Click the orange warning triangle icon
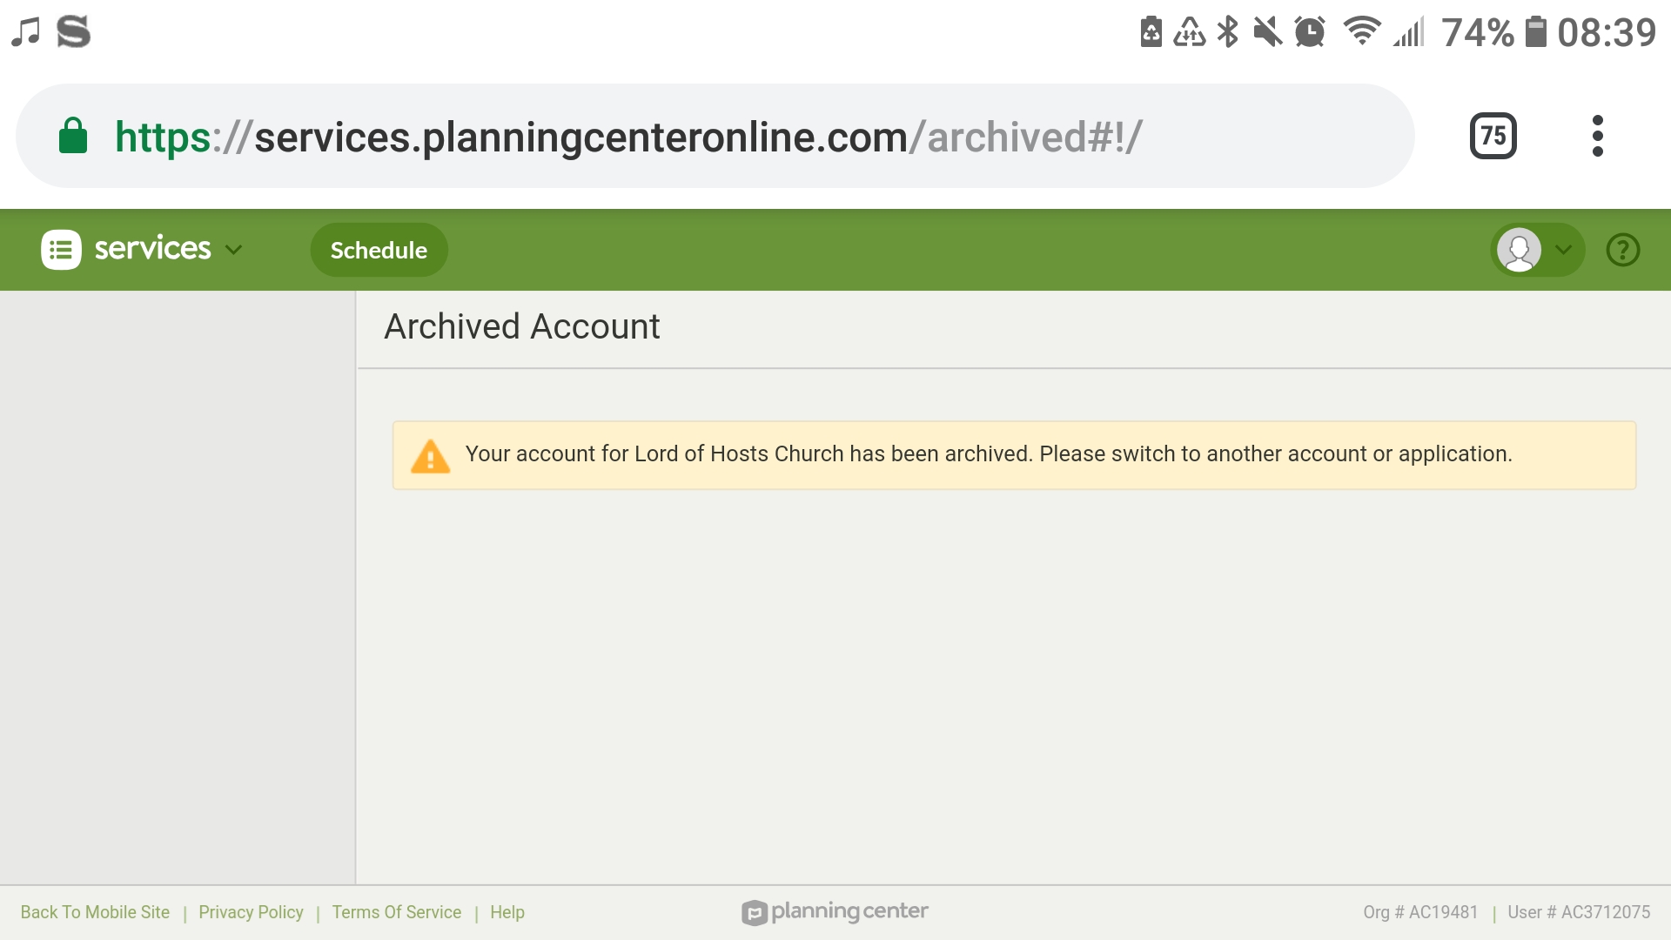Screen dimensions: 1671x940 [430, 456]
